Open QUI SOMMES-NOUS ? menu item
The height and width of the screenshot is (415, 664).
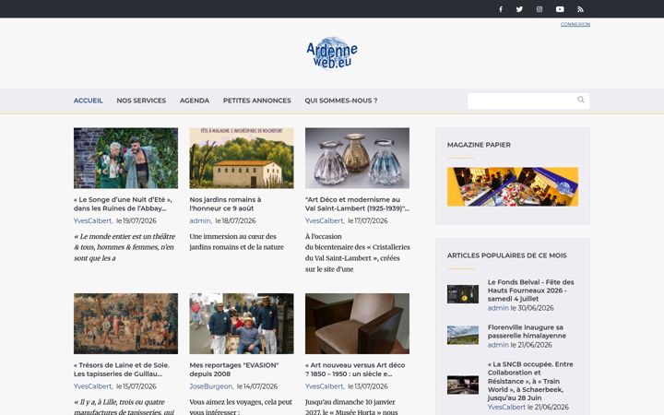click(341, 101)
